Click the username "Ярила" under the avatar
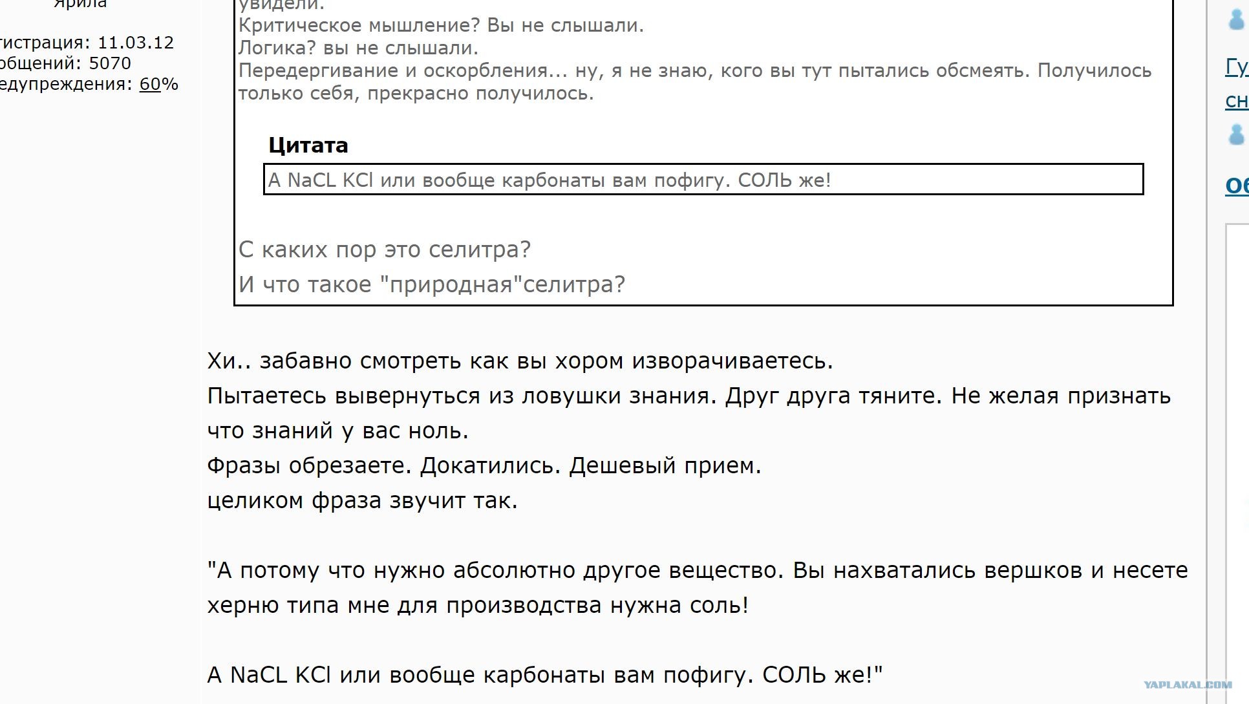The image size is (1249, 704). click(80, 4)
